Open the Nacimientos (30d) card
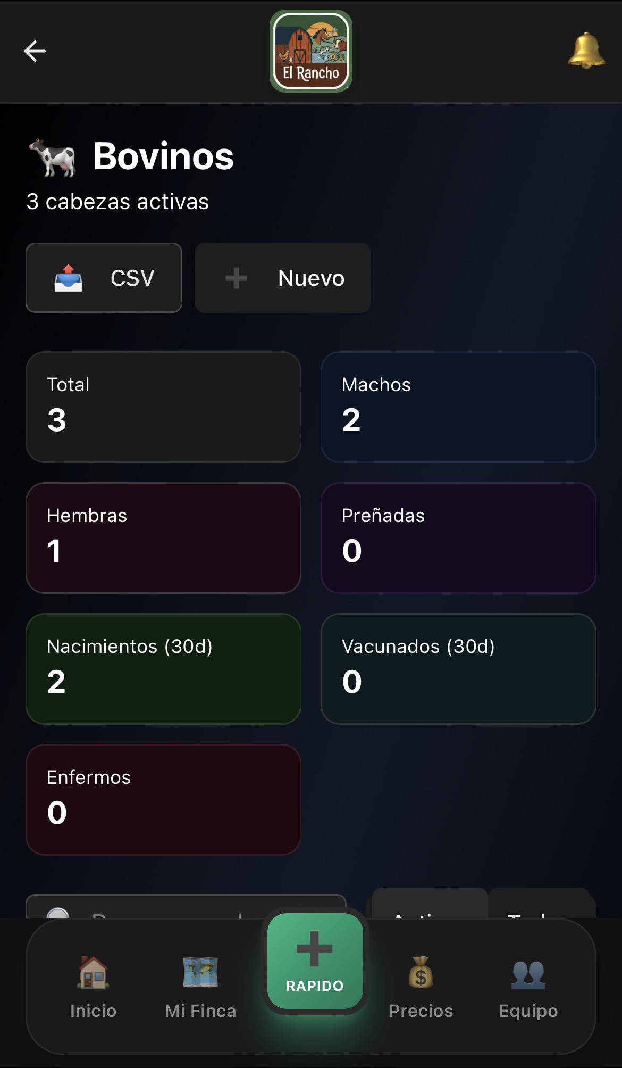 click(x=163, y=669)
